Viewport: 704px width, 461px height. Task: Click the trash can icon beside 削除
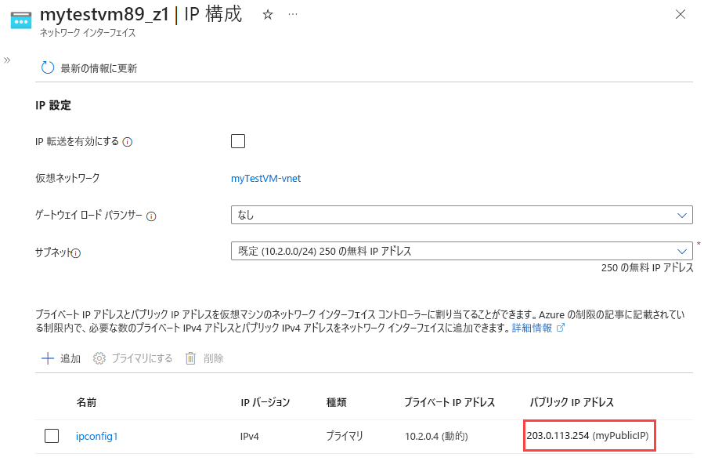(x=191, y=358)
